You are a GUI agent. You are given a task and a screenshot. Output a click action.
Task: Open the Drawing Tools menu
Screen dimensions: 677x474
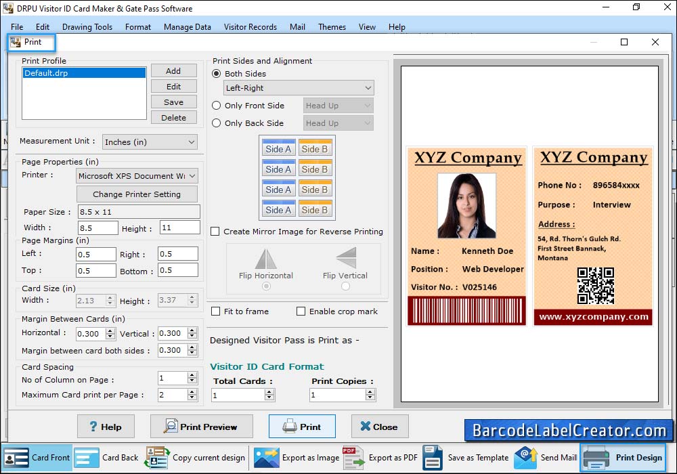point(87,27)
